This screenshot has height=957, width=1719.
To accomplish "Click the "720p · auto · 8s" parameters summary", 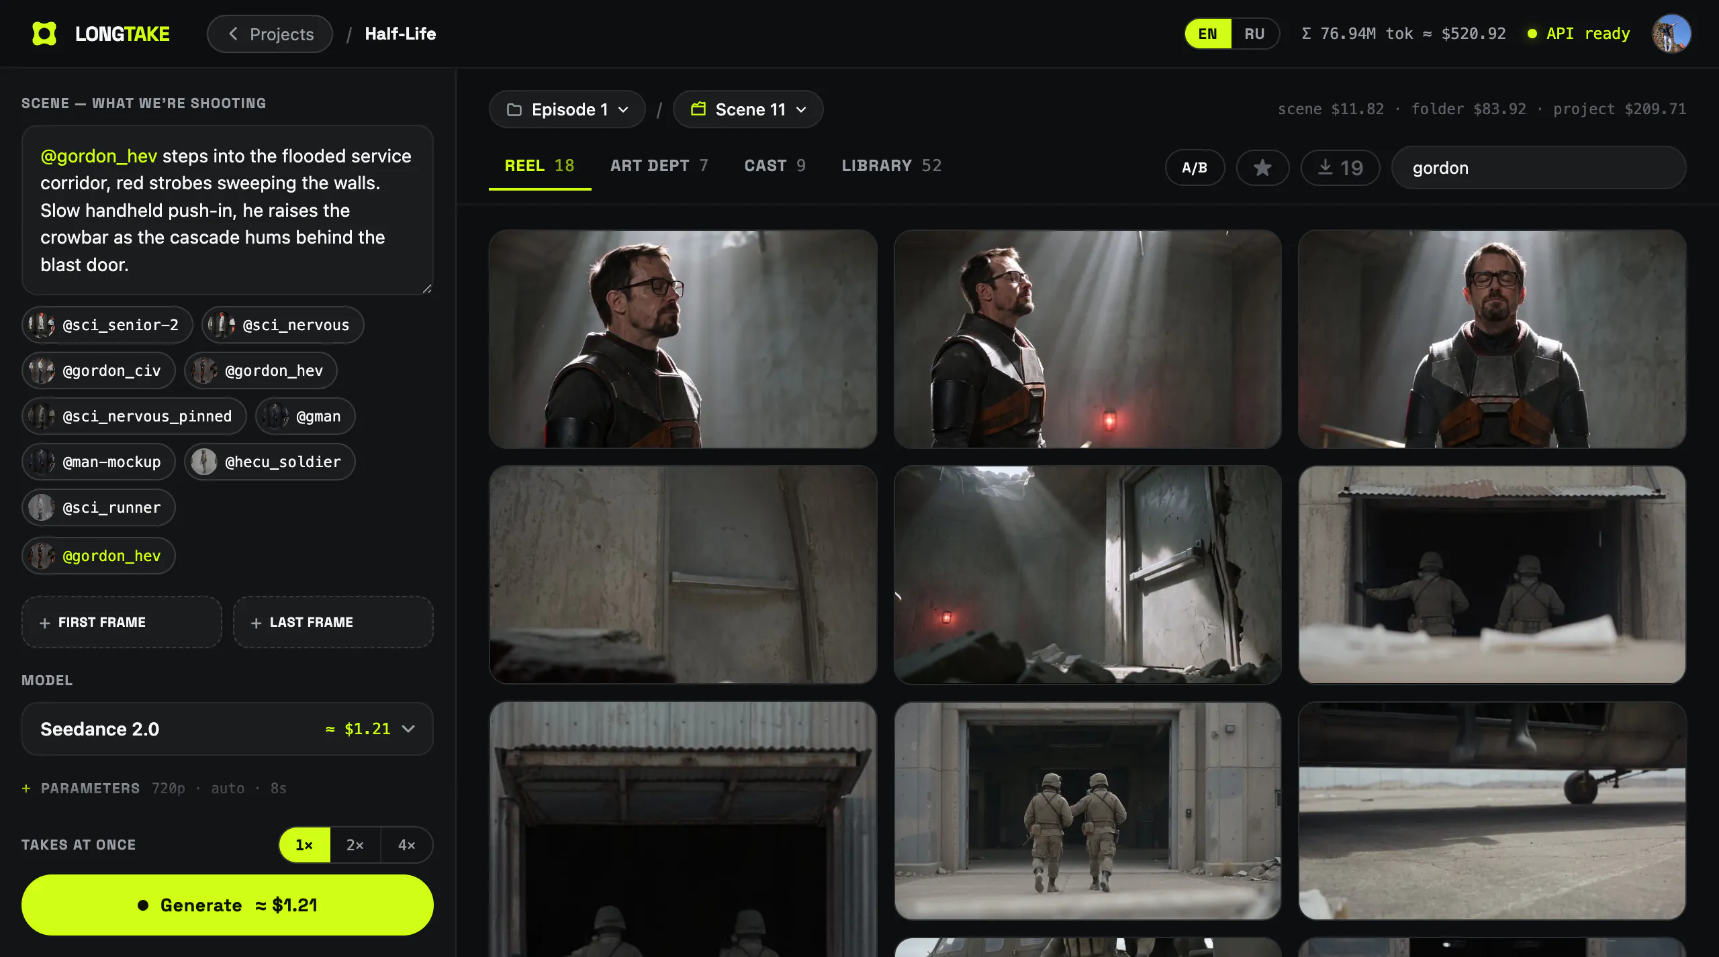I will coord(219,788).
